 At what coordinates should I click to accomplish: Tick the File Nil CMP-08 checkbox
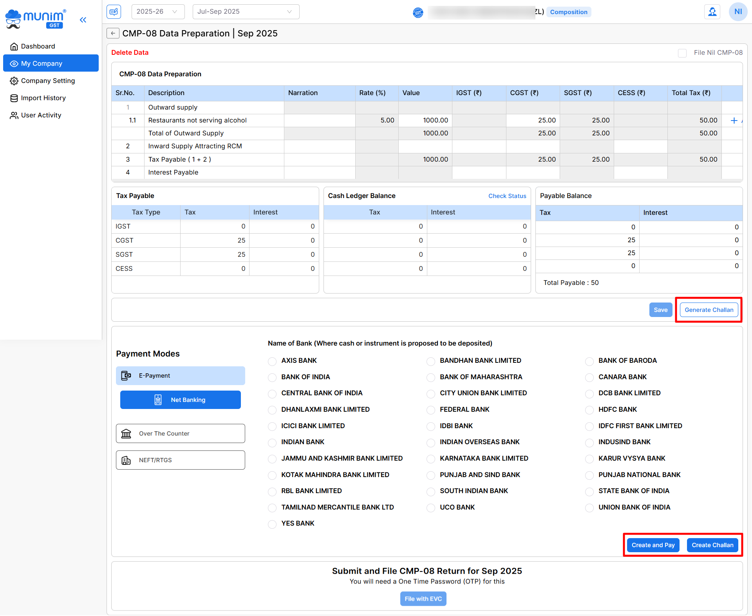tap(682, 53)
